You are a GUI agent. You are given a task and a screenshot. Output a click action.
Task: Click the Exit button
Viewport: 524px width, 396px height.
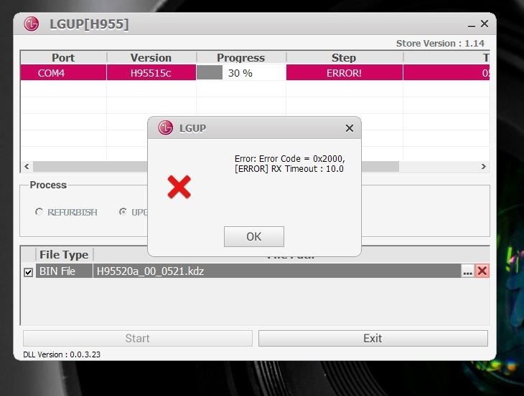pos(373,338)
